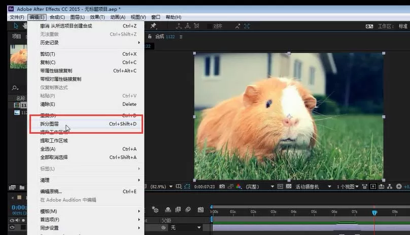
Task: Toggle transparency grid icon in viewer
Action: 288,186
